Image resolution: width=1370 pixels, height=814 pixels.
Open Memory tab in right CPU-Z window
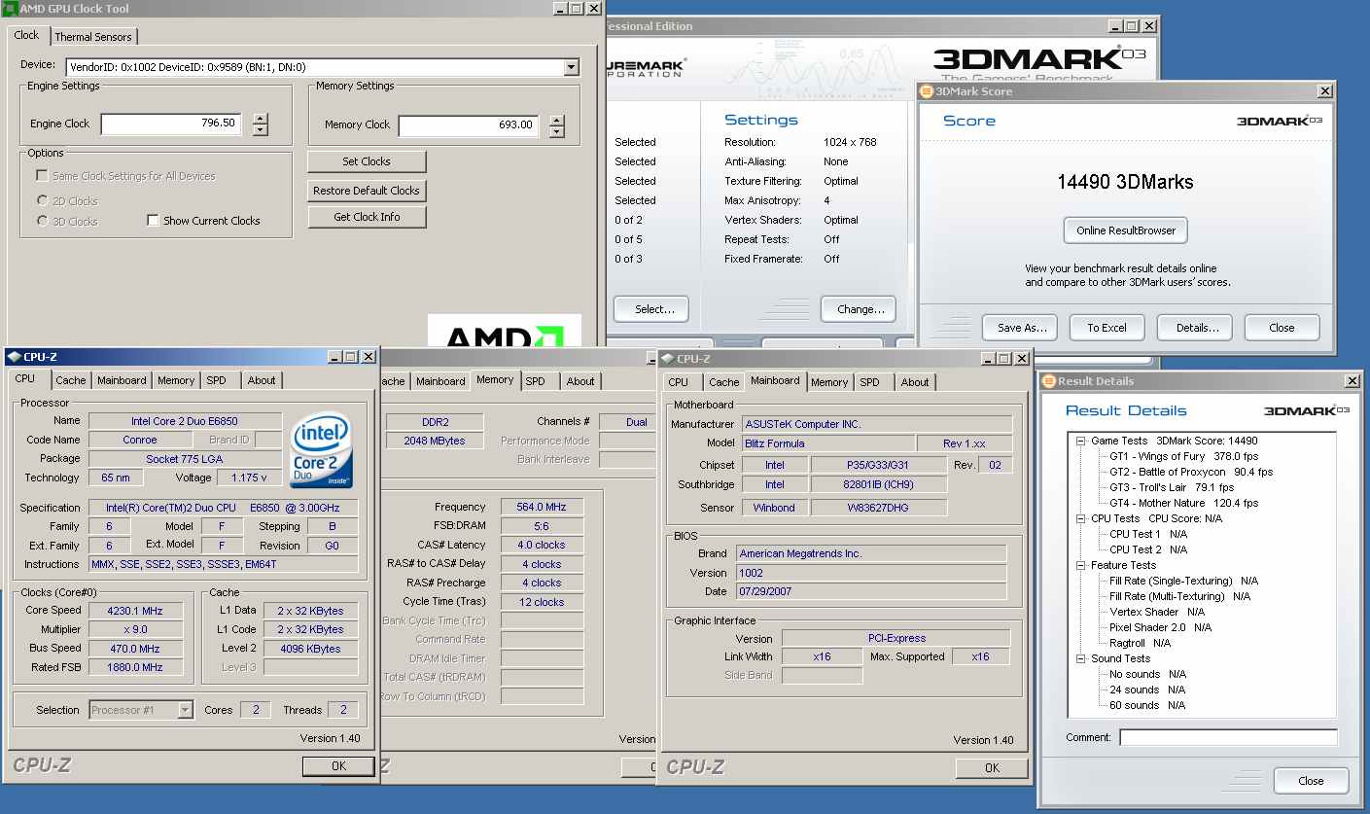pyautogui.click(x=829, y=382)
